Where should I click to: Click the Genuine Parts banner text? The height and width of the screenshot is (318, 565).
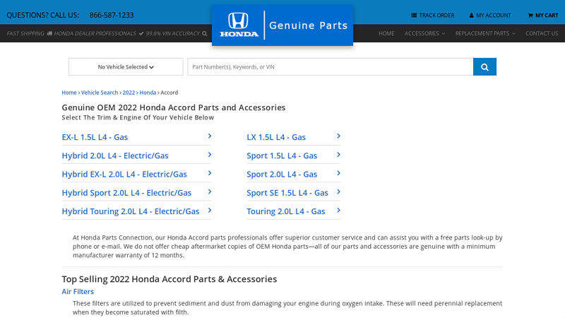(x=309, y=25)
